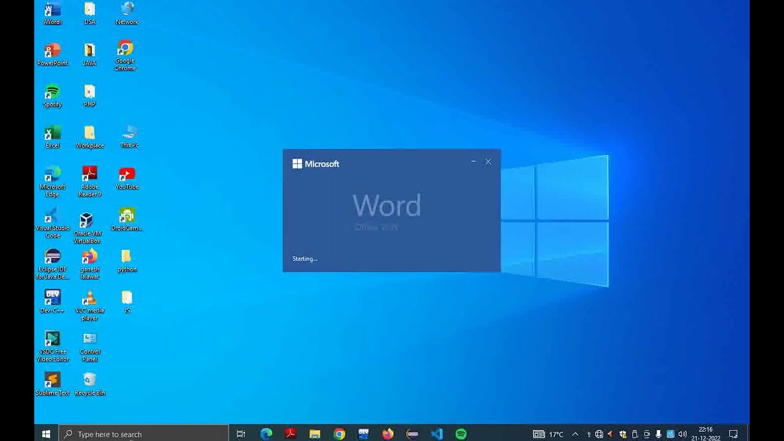Viewport: 784px width, 441px height.
Task: Open the DSA folder on desktop
Action: pos(90,13)
